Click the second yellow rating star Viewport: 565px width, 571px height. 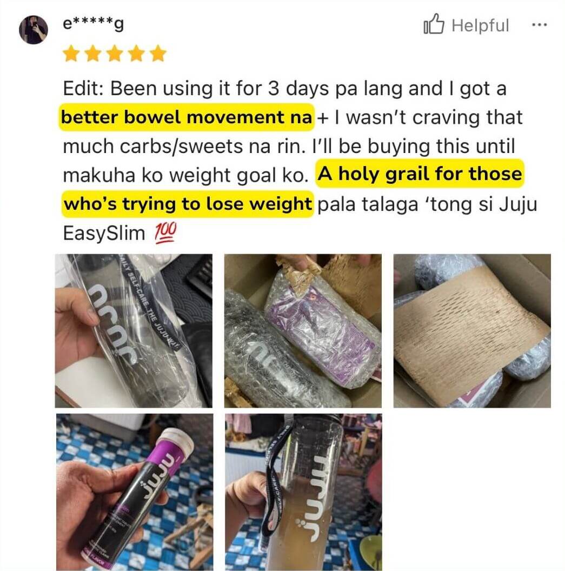click(x=93, y=54)
